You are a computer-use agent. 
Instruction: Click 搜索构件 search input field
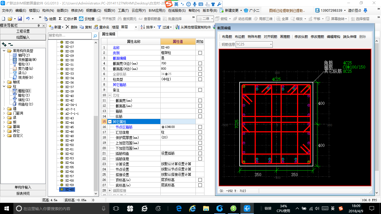pos(70,36)
